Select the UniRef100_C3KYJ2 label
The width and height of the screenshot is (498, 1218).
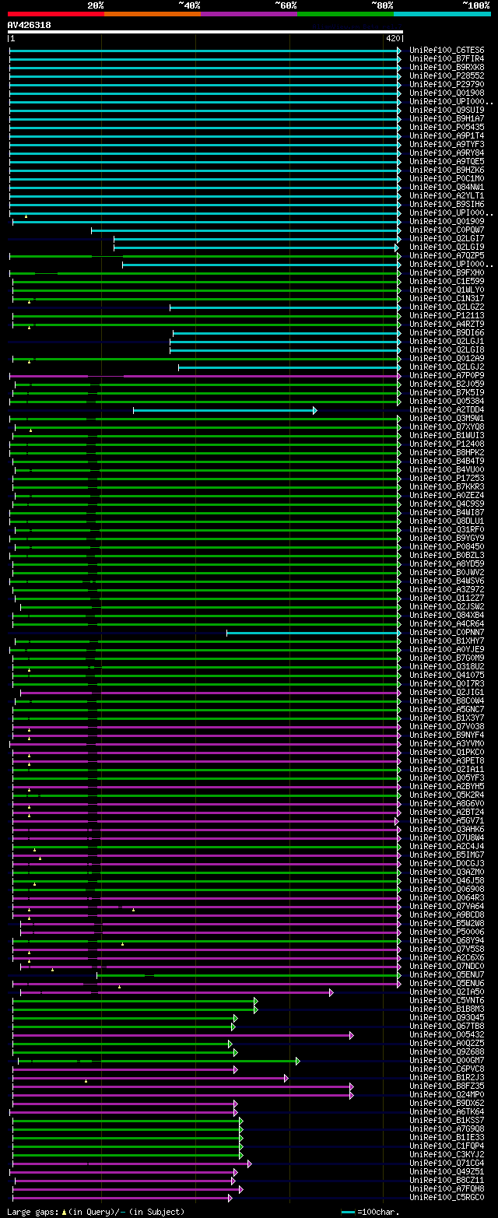click(446, 1154)
